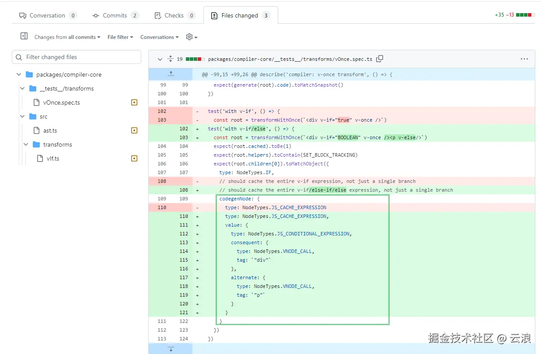Click modified marker icon beside vOnce.spec.ts
The width and height of the screenshot is (541, 354).
(134, 102)
